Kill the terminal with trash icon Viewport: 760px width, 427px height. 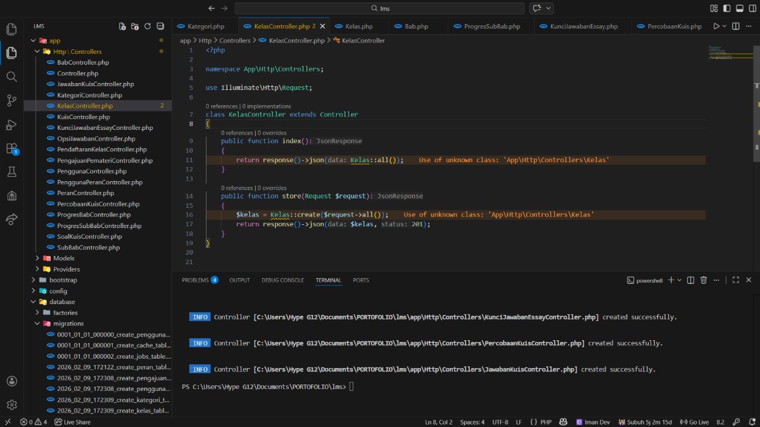click(704, 280)
